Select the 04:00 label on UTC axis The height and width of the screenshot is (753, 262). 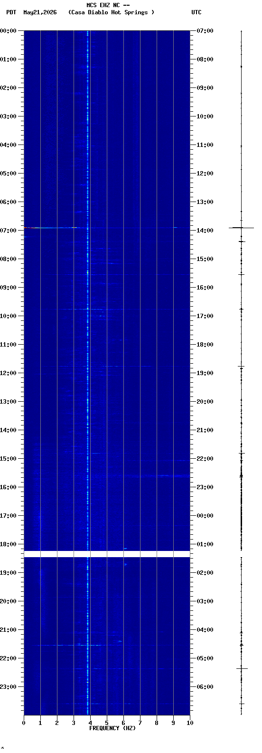[205, 630]
